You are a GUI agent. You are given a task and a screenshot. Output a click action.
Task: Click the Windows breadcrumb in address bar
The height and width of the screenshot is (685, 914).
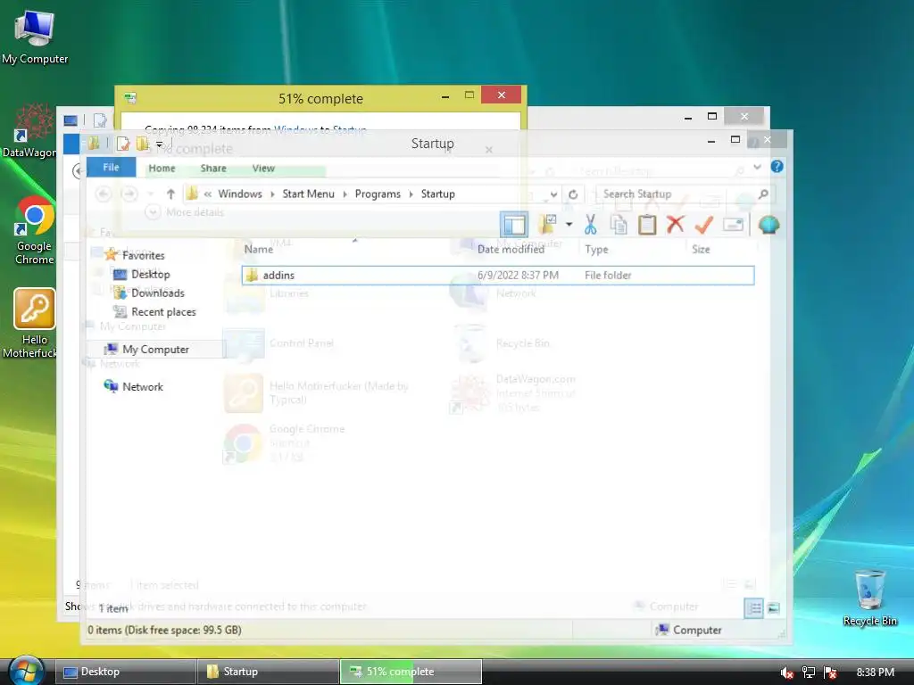[x=240, y=194]
